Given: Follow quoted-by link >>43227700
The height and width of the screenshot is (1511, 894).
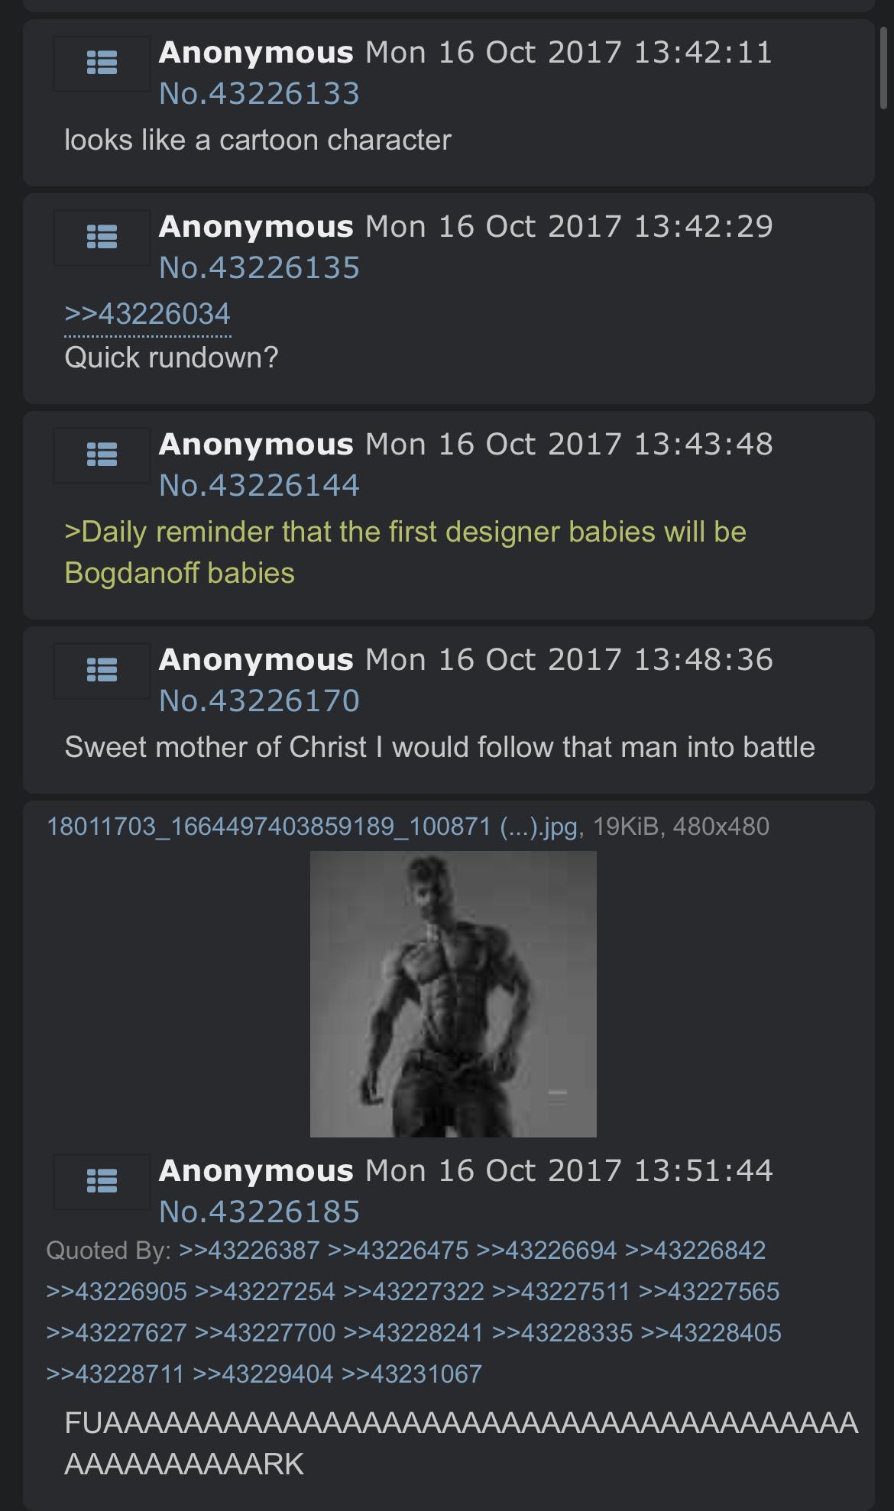Looking at the screenshot, I should [x=265, y=1333].
